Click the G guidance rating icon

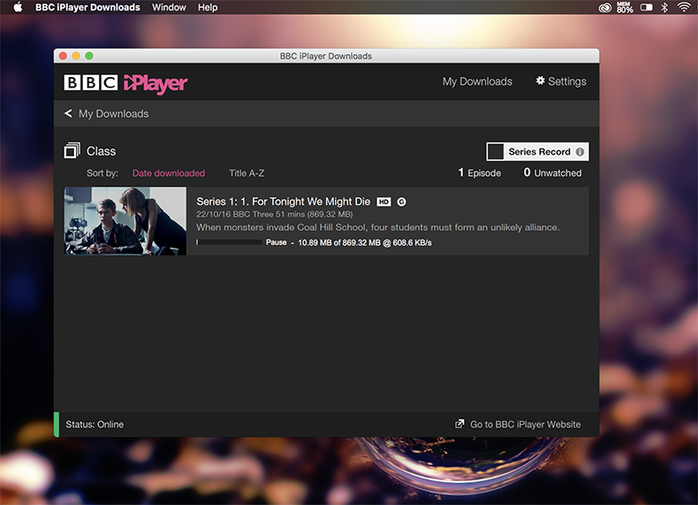tap(401, 202)
